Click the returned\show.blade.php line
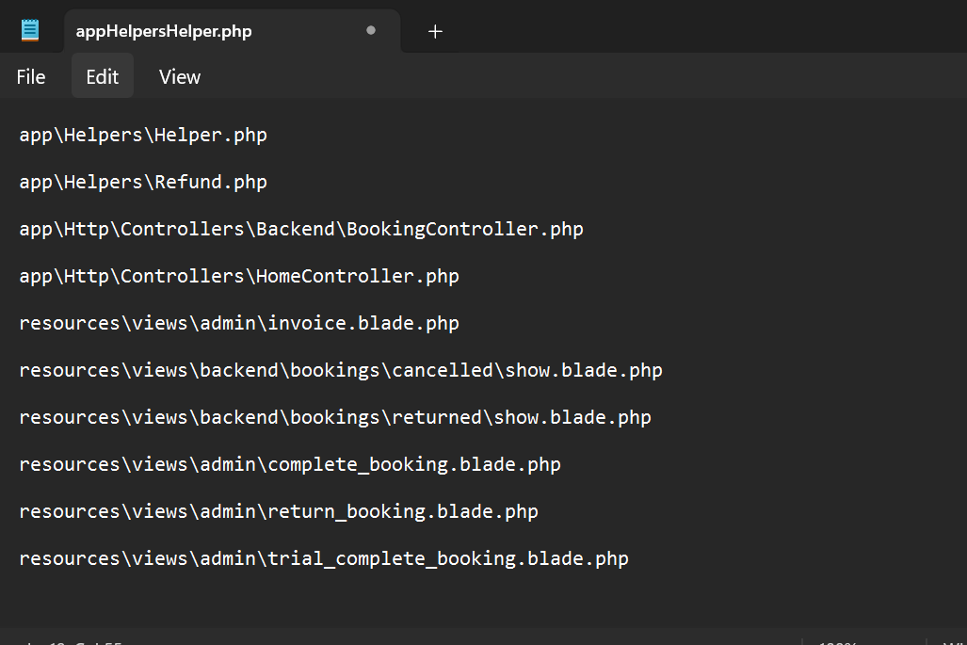 click(x=335, y=417)
